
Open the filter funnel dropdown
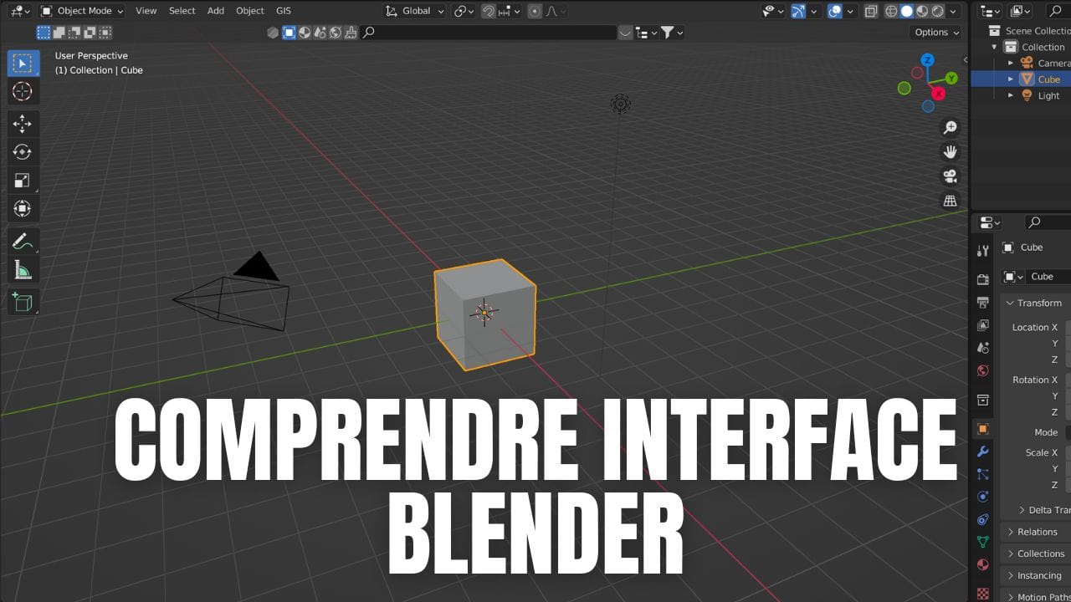[672, 33]
